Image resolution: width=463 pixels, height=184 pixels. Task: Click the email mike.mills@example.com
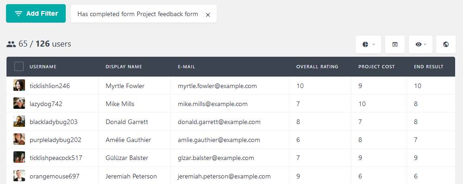(213, 104)
